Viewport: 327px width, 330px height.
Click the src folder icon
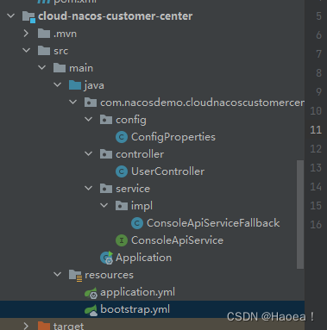tap(44, 51)
